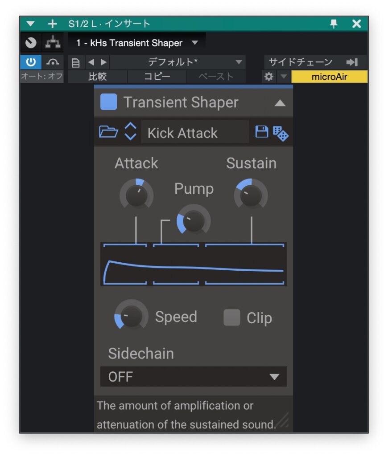
Task: Expand the kHs Transient Shaper plugin dropdown
Action: pos(195,43)
